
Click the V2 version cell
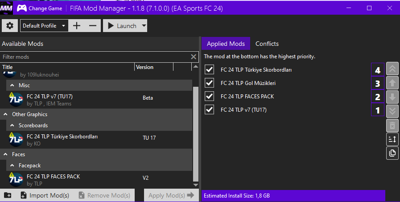tap(145, 178)
